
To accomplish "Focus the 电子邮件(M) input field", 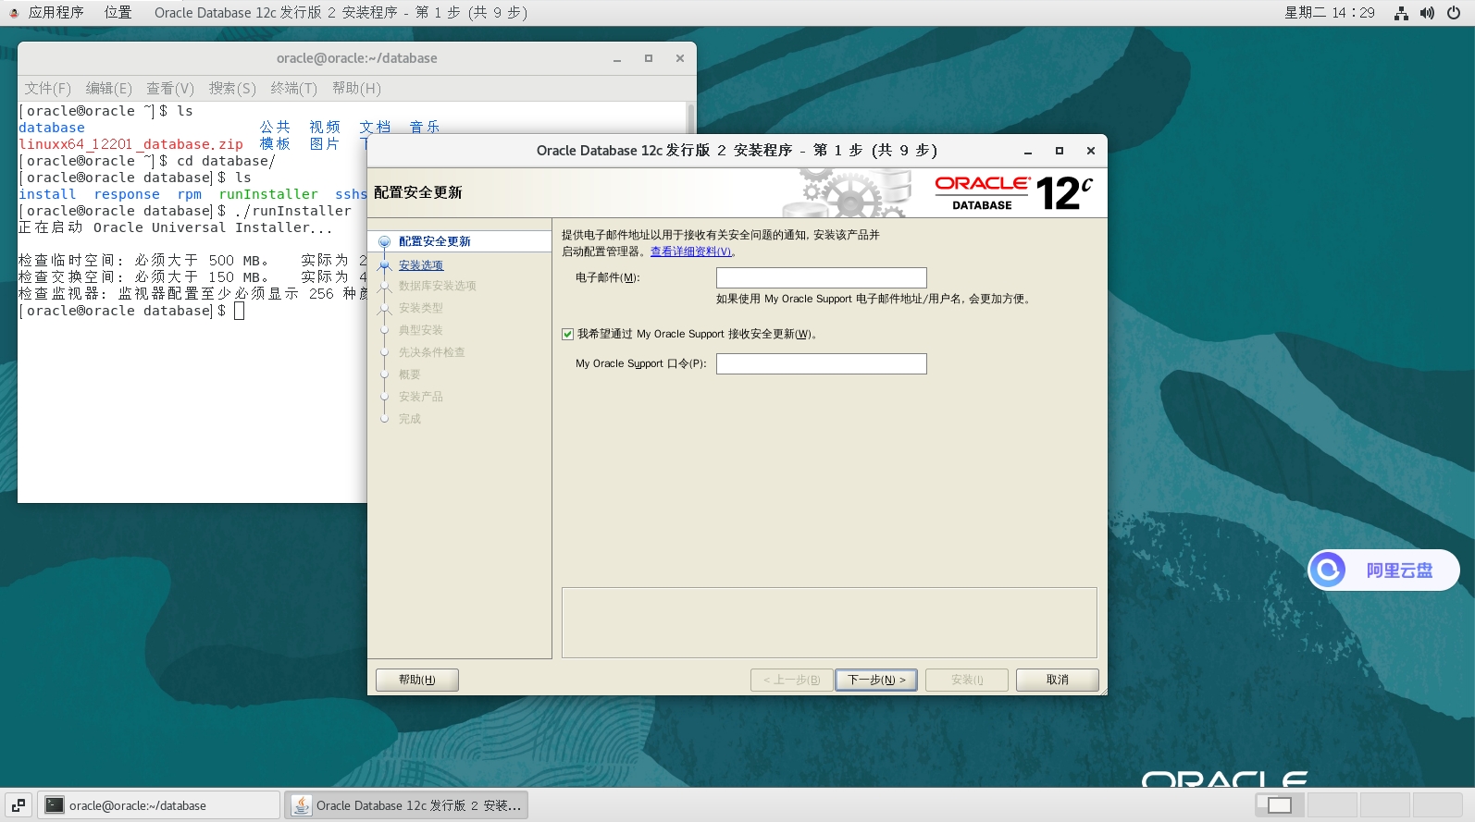I will (x=822, y=277).
